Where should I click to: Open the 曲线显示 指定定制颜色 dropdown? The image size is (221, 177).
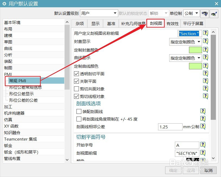185,58
